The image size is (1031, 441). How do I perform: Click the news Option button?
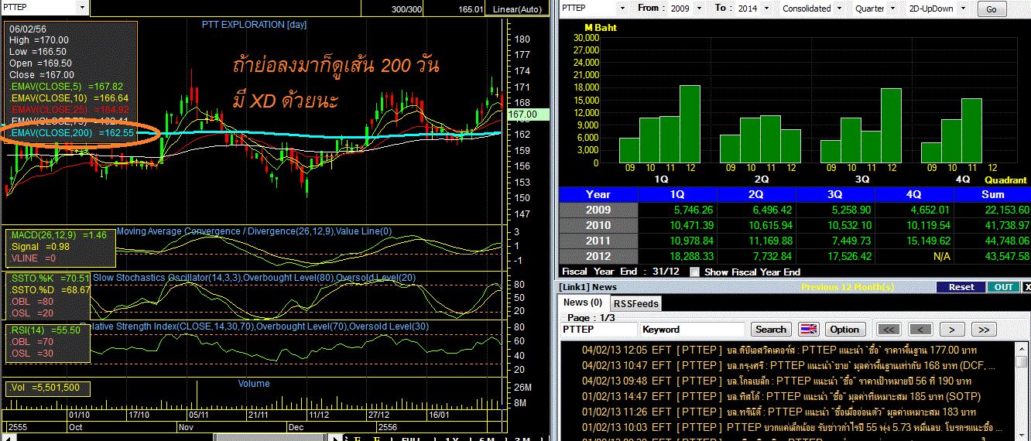844,329
